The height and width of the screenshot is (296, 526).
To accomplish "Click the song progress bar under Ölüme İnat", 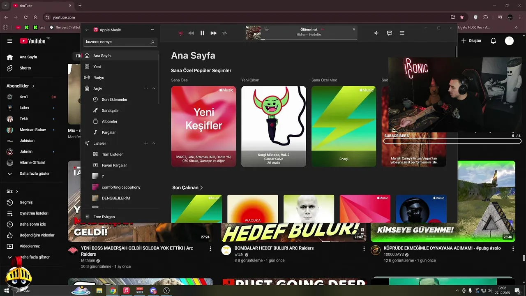I will pos(309,39).
